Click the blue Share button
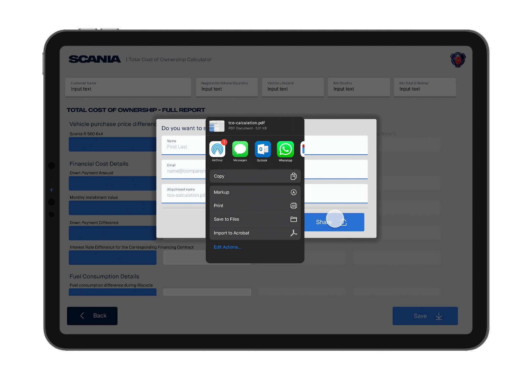Image resolution: width=517 pixels, height=378 pixels. click(334, 222)
